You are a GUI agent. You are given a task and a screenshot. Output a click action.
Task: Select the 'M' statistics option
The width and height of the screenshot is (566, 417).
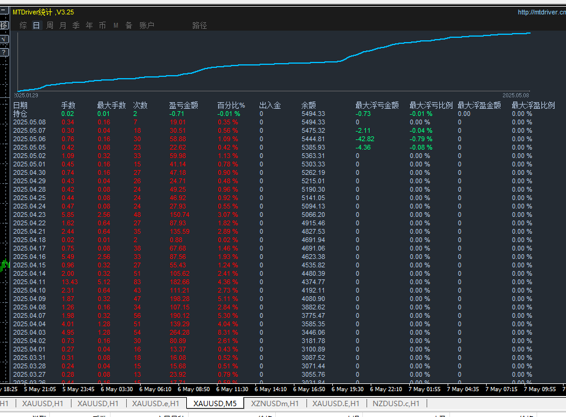coord(115,25)
